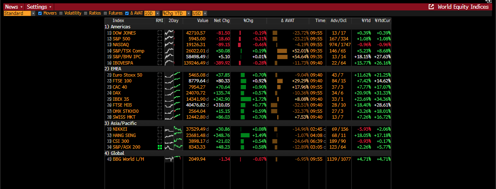This screenshot has height=189, width=496.
Task: Open the Settings menu
Action: [x=40, y=7]
